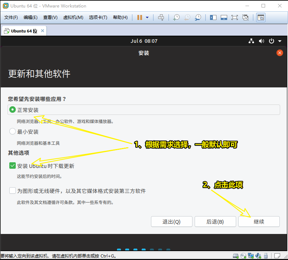Click the Ubuntu network icon in top bar

252,41
